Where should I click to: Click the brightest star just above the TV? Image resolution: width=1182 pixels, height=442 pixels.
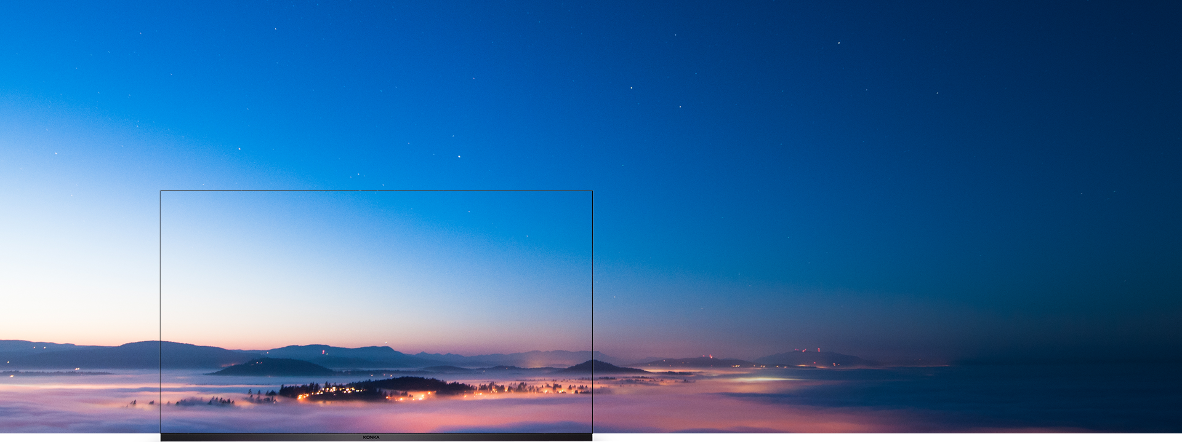[459, 157]
